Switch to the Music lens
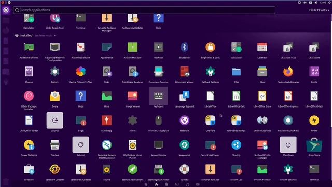The image size is (332, 187). (x=187, y=184)
